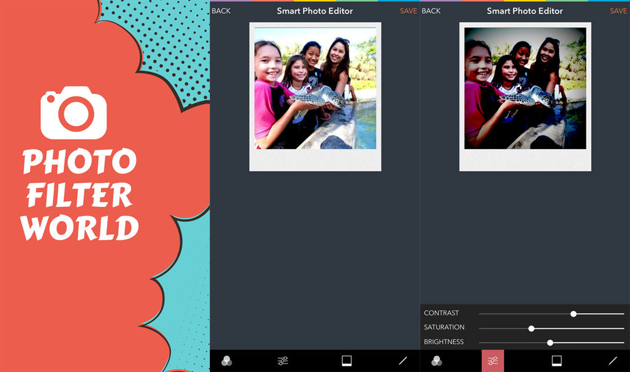The image size is (630, 372).
Task: Click the CONTRAST slider handle
Action: pos(573,314)
